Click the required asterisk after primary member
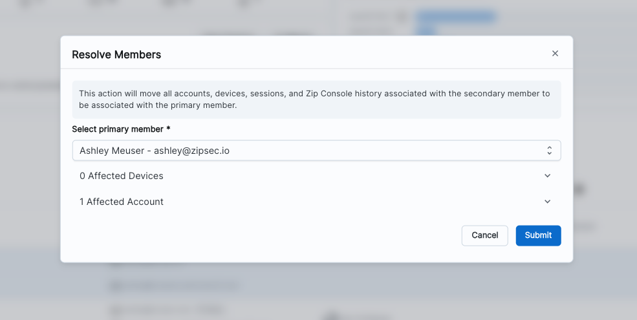 [x=168, y=129]
